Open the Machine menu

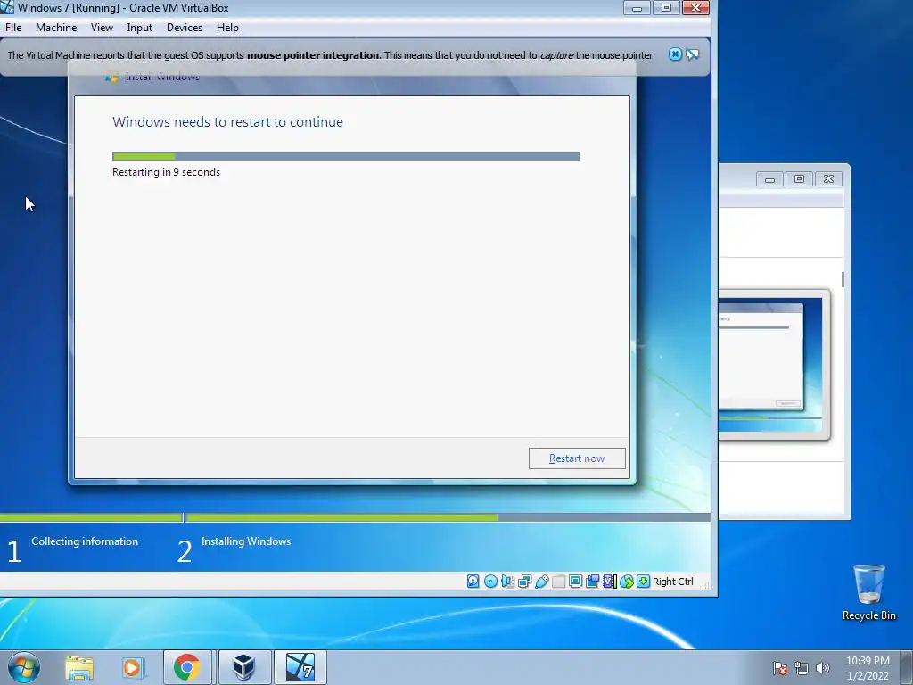click(56, 28)
